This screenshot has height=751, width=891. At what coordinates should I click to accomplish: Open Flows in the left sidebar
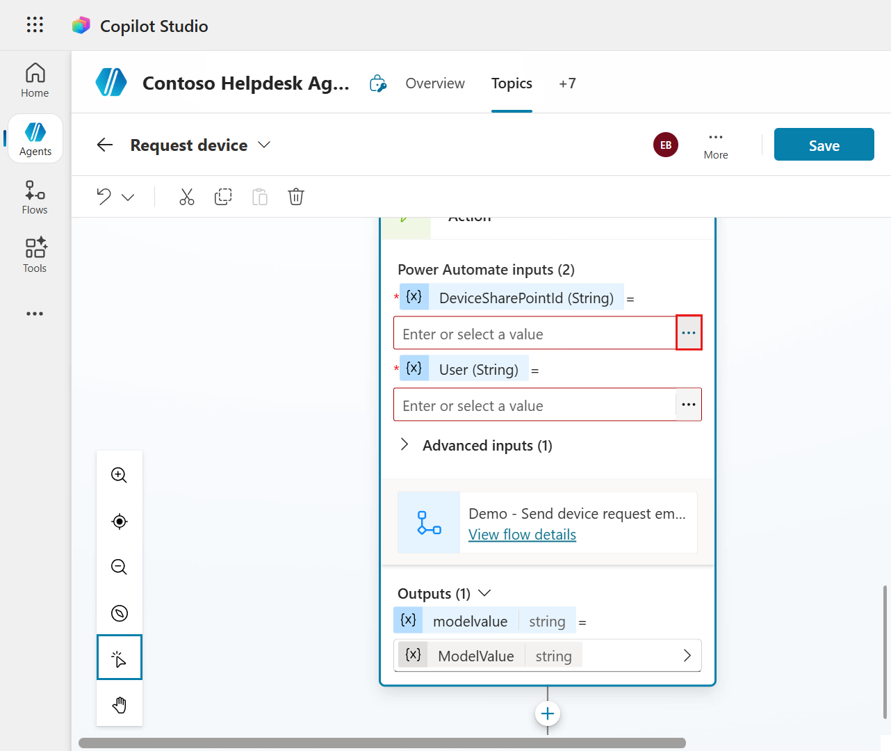point(35,197)
